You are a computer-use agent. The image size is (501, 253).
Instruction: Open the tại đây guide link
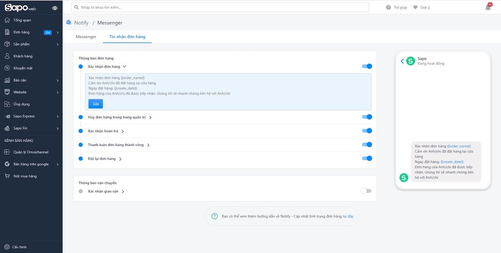tap(348, 217)
